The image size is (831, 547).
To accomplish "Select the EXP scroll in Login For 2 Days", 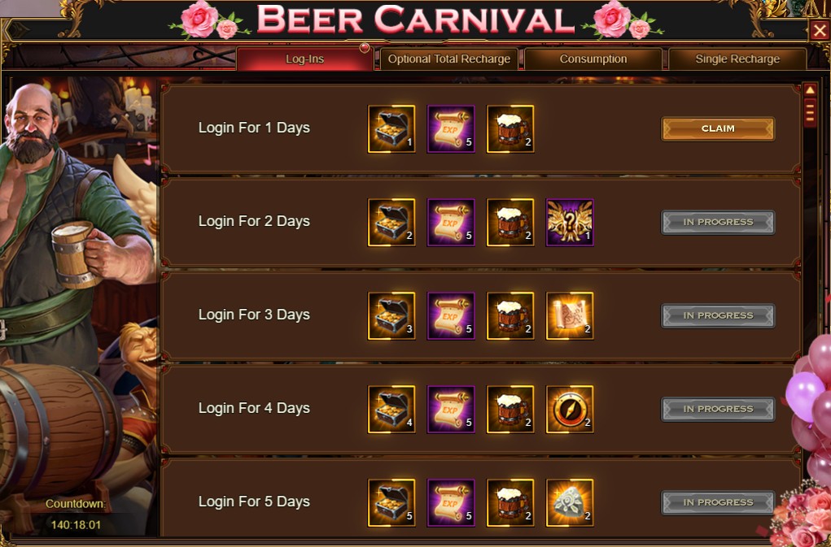I will [x=451, y=222].
